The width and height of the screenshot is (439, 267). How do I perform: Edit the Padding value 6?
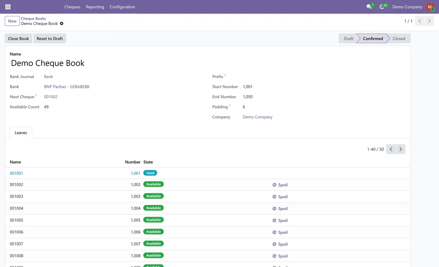(244, 107)
